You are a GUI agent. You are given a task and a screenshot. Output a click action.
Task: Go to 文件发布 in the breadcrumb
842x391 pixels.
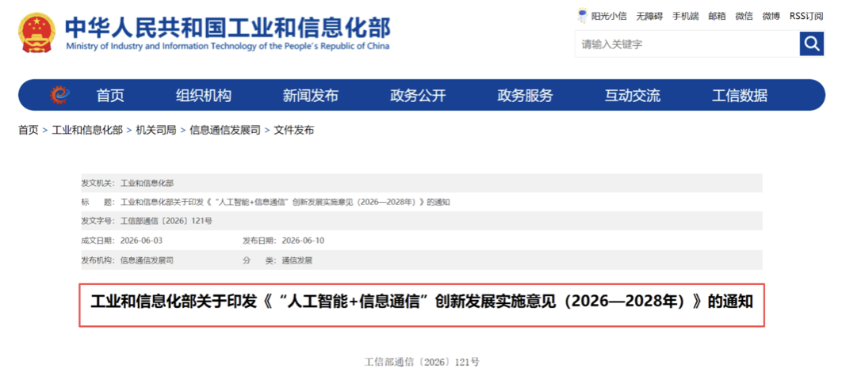point(293,131)
